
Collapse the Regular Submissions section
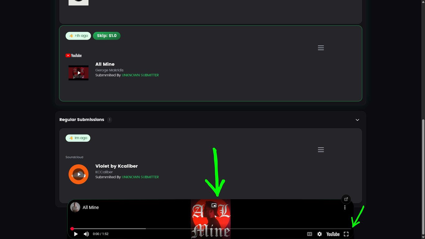pos(357,120)
